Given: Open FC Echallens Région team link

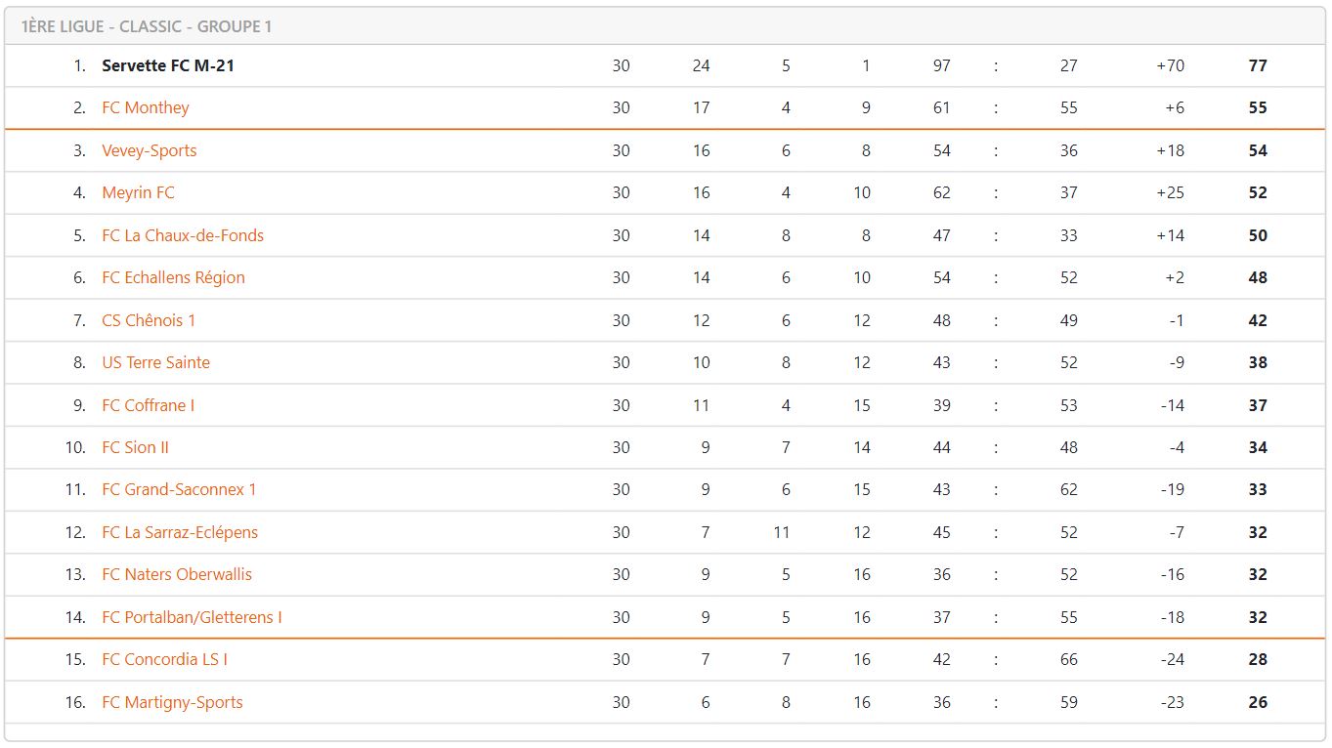Looking at the screenshot, I should click(x=173, y=277).
